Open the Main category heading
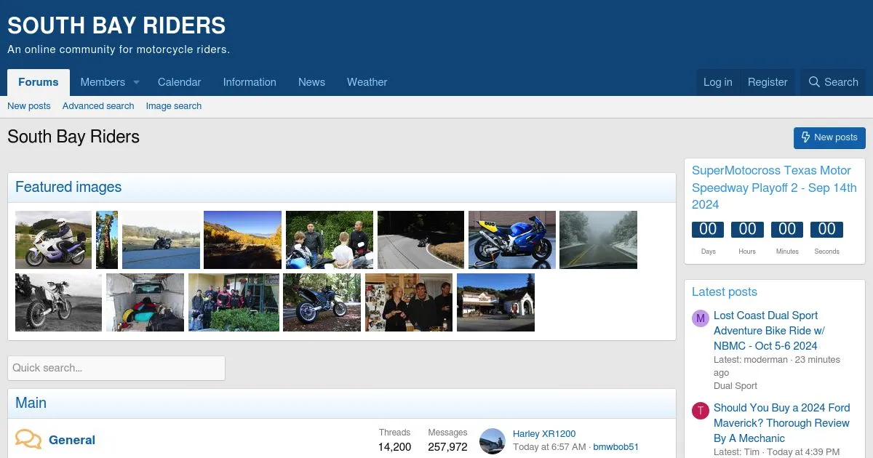 (31, 403)
